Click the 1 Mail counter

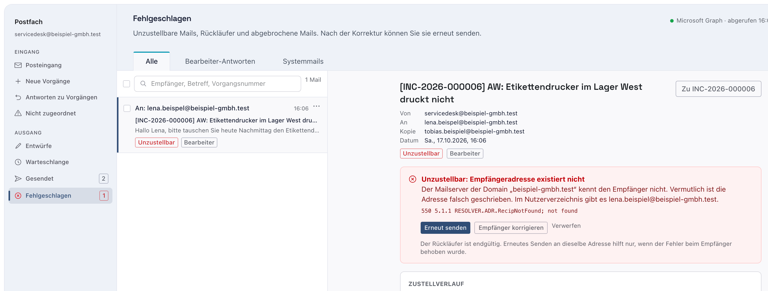[313, 80]
